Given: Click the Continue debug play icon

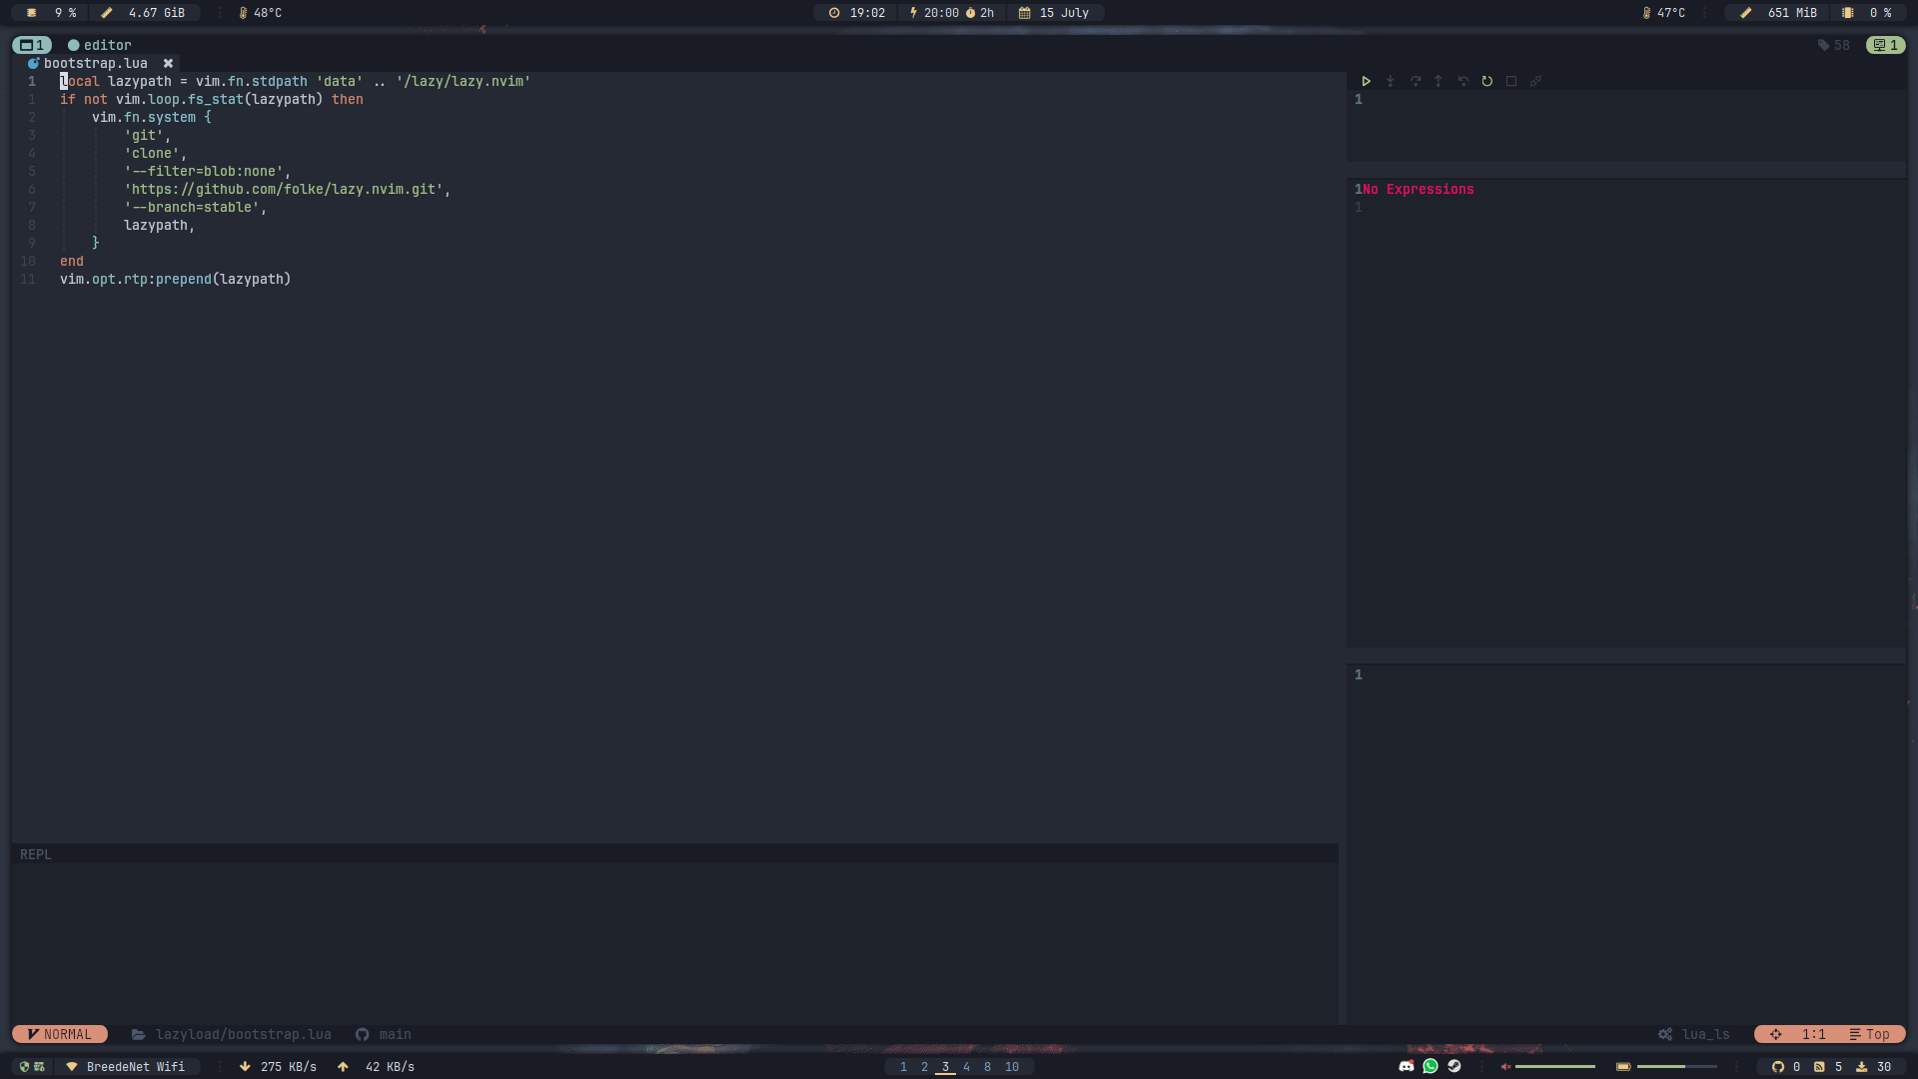Looking at the screenshot, I should 1367,81.
